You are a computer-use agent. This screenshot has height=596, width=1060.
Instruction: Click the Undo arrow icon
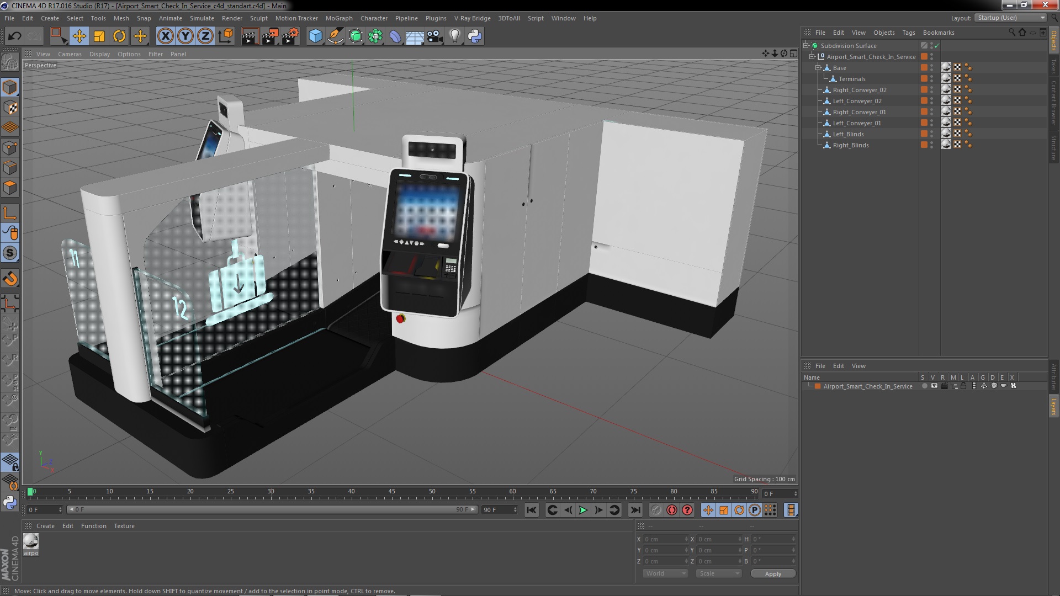point(14,36)
